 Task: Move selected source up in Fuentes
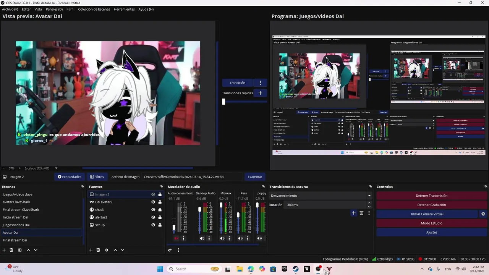pos(115,250)
